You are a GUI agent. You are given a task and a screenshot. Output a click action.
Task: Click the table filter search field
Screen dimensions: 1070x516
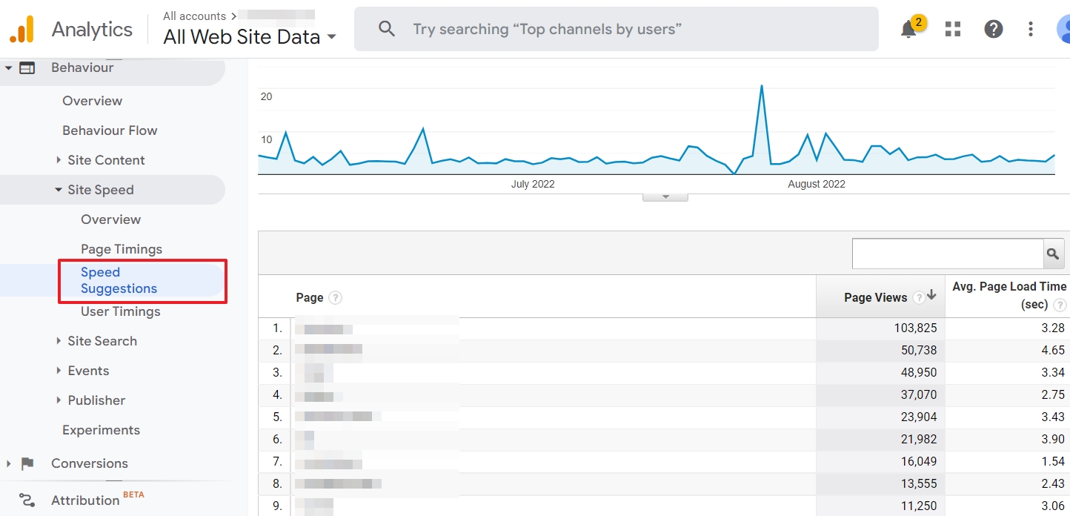pos(947,254)
